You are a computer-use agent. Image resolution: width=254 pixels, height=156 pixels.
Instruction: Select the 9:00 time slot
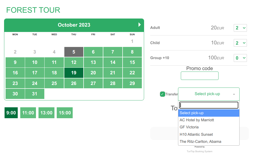(11, 113)
